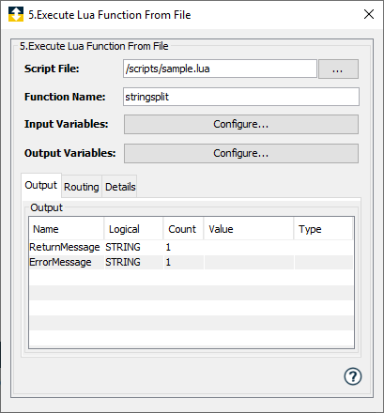Edit the Function Name field
The height and width of the screenshot is (413, 384).
click(241, 97)
